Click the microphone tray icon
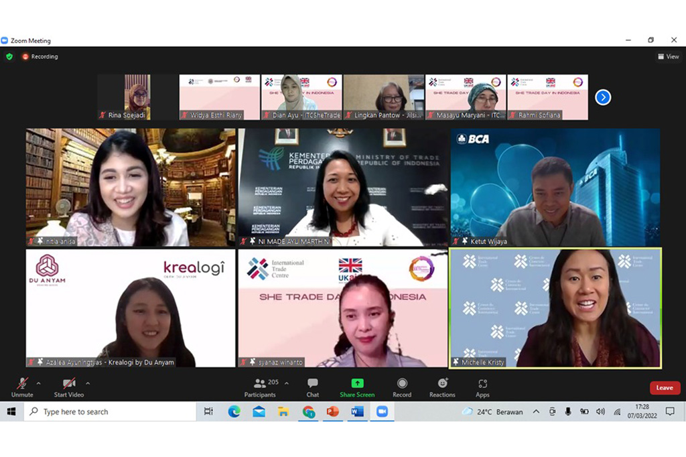The height and width of the screenshot is (457, 686). [568, 411]
